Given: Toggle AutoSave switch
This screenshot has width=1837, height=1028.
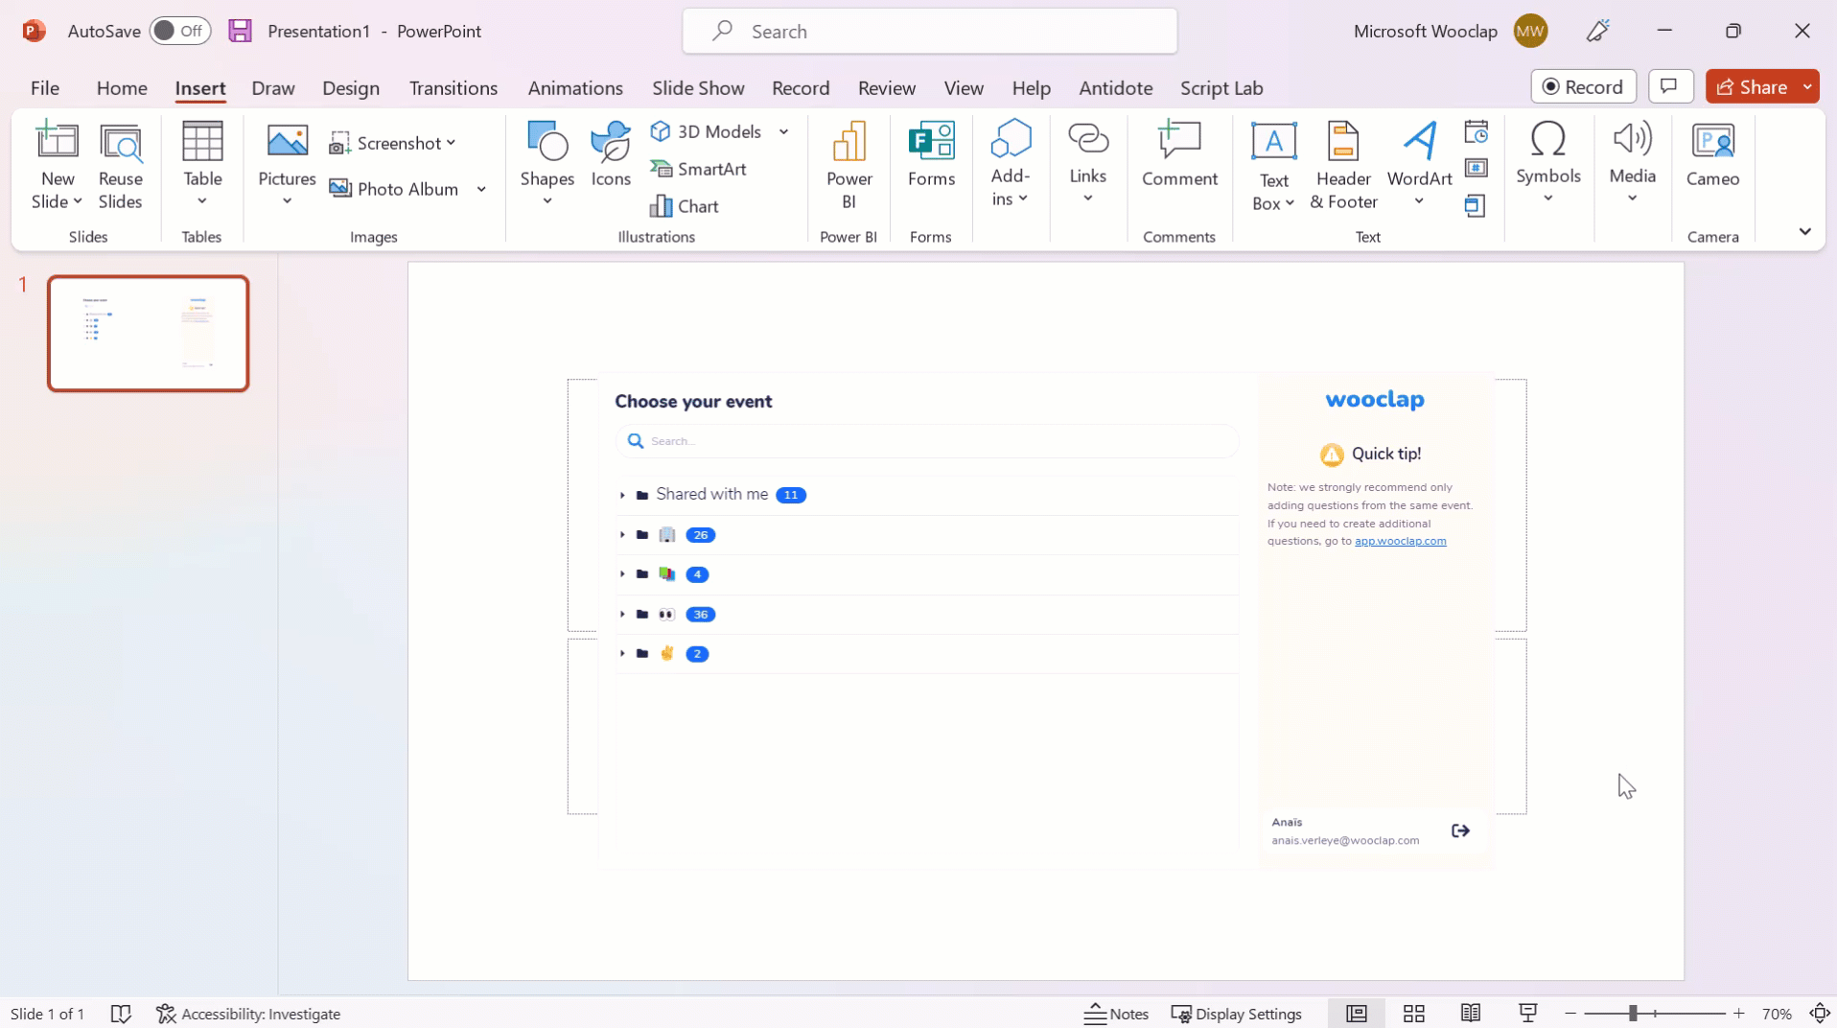Looking at the screenshot, I should pos(180,31).
